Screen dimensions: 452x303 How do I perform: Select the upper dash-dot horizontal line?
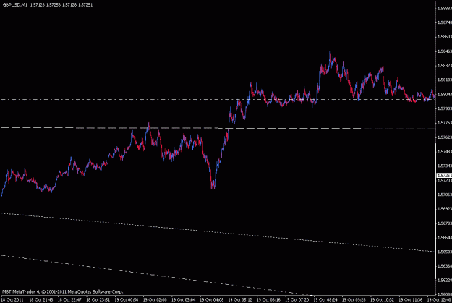click(218, 100)
